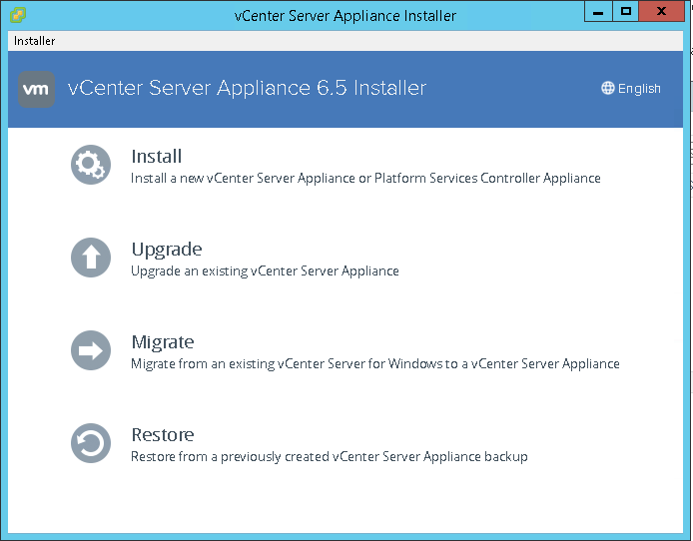The image size is (693, 541).
Task: Click the Upgrade up-arrow icon
Action: pos(91,258)
